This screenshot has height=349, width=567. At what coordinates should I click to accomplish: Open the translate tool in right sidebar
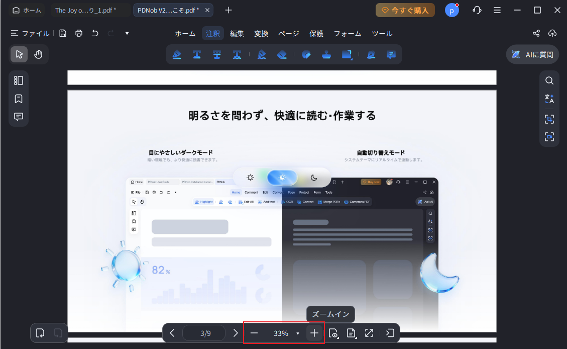tap(549, 99)
